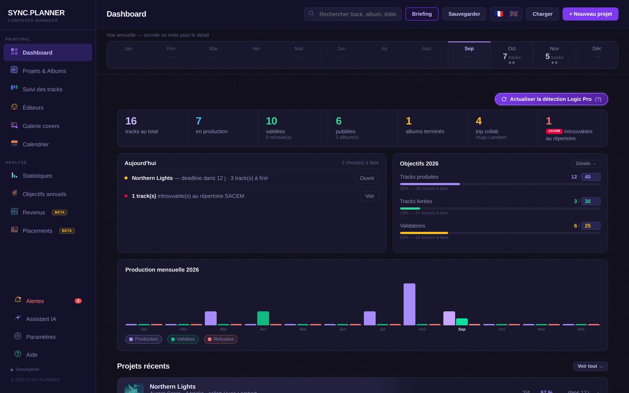Screen dimensions: 629x393
Task: Click the Alertes bell icon
Action: point(18,300)
